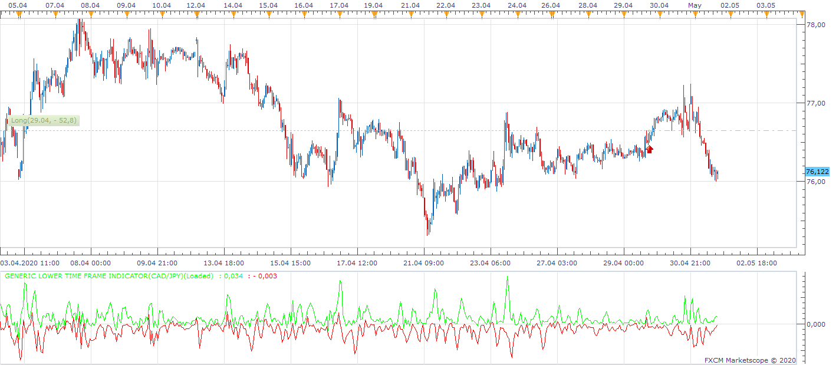
Task: Click the 0,000 level on indicator axis
Action: point(815,324)
